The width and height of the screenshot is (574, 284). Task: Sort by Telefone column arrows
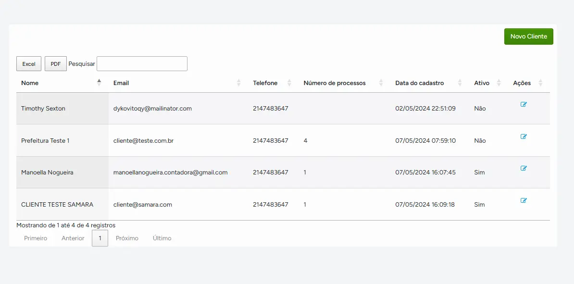tap(289, 83)
